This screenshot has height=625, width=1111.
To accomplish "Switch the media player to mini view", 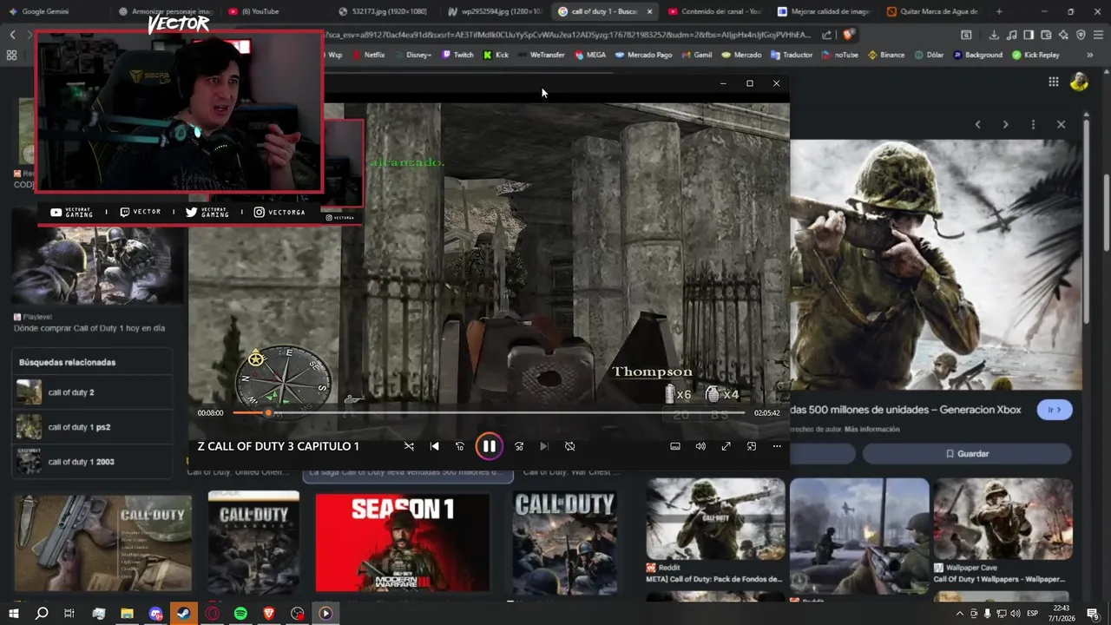I will pyautogui.click(x=752, y=446).
